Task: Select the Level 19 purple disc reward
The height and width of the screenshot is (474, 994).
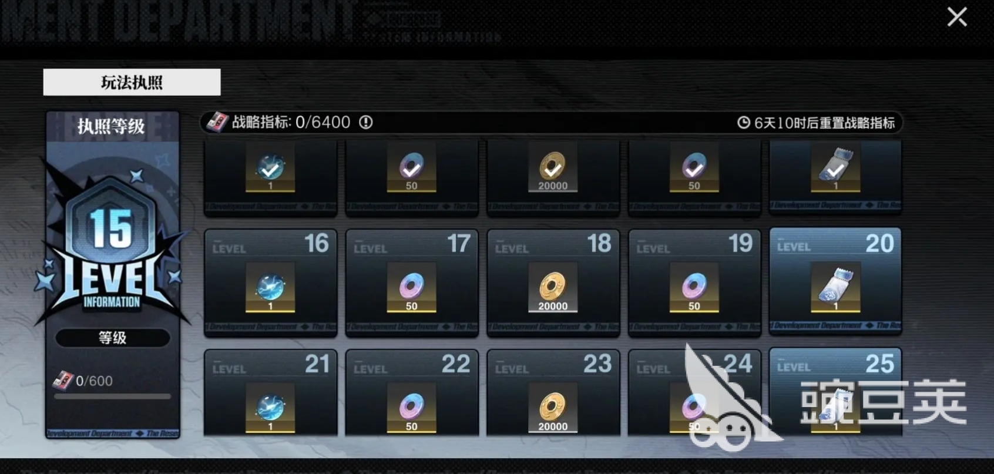Action: tap(694, 287)
